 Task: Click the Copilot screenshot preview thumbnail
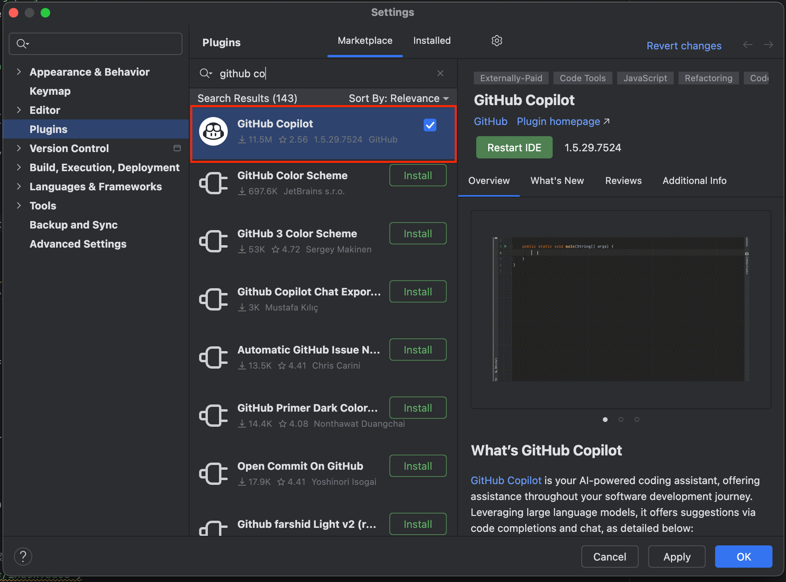(x=620, y=309)
